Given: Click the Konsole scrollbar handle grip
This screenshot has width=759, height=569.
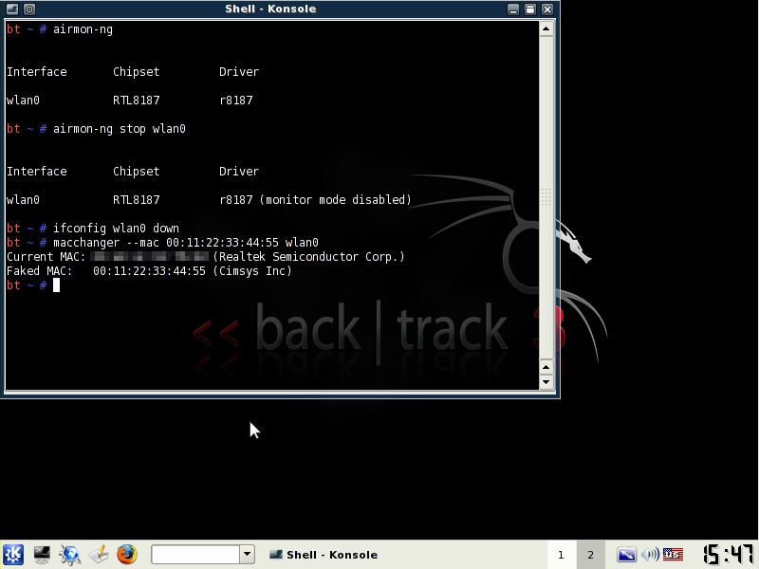Looking at the screenshot, I should tap(546, 197).
